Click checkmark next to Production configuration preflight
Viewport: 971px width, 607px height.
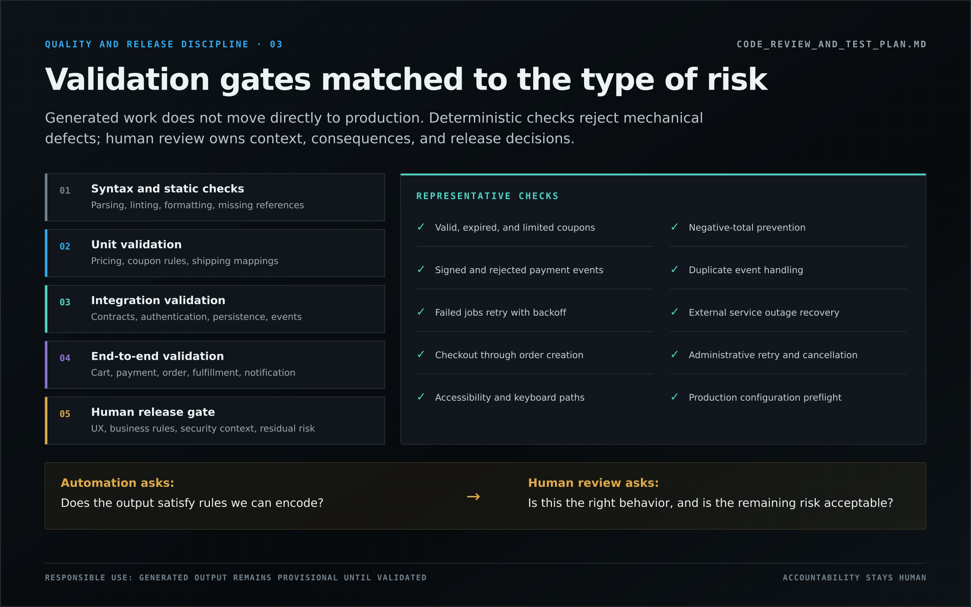point(675,397)
